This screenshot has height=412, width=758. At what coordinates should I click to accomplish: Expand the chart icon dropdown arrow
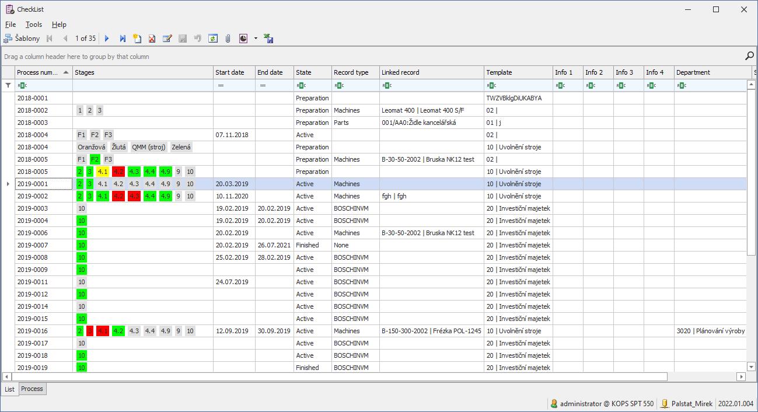coord(256,39)
